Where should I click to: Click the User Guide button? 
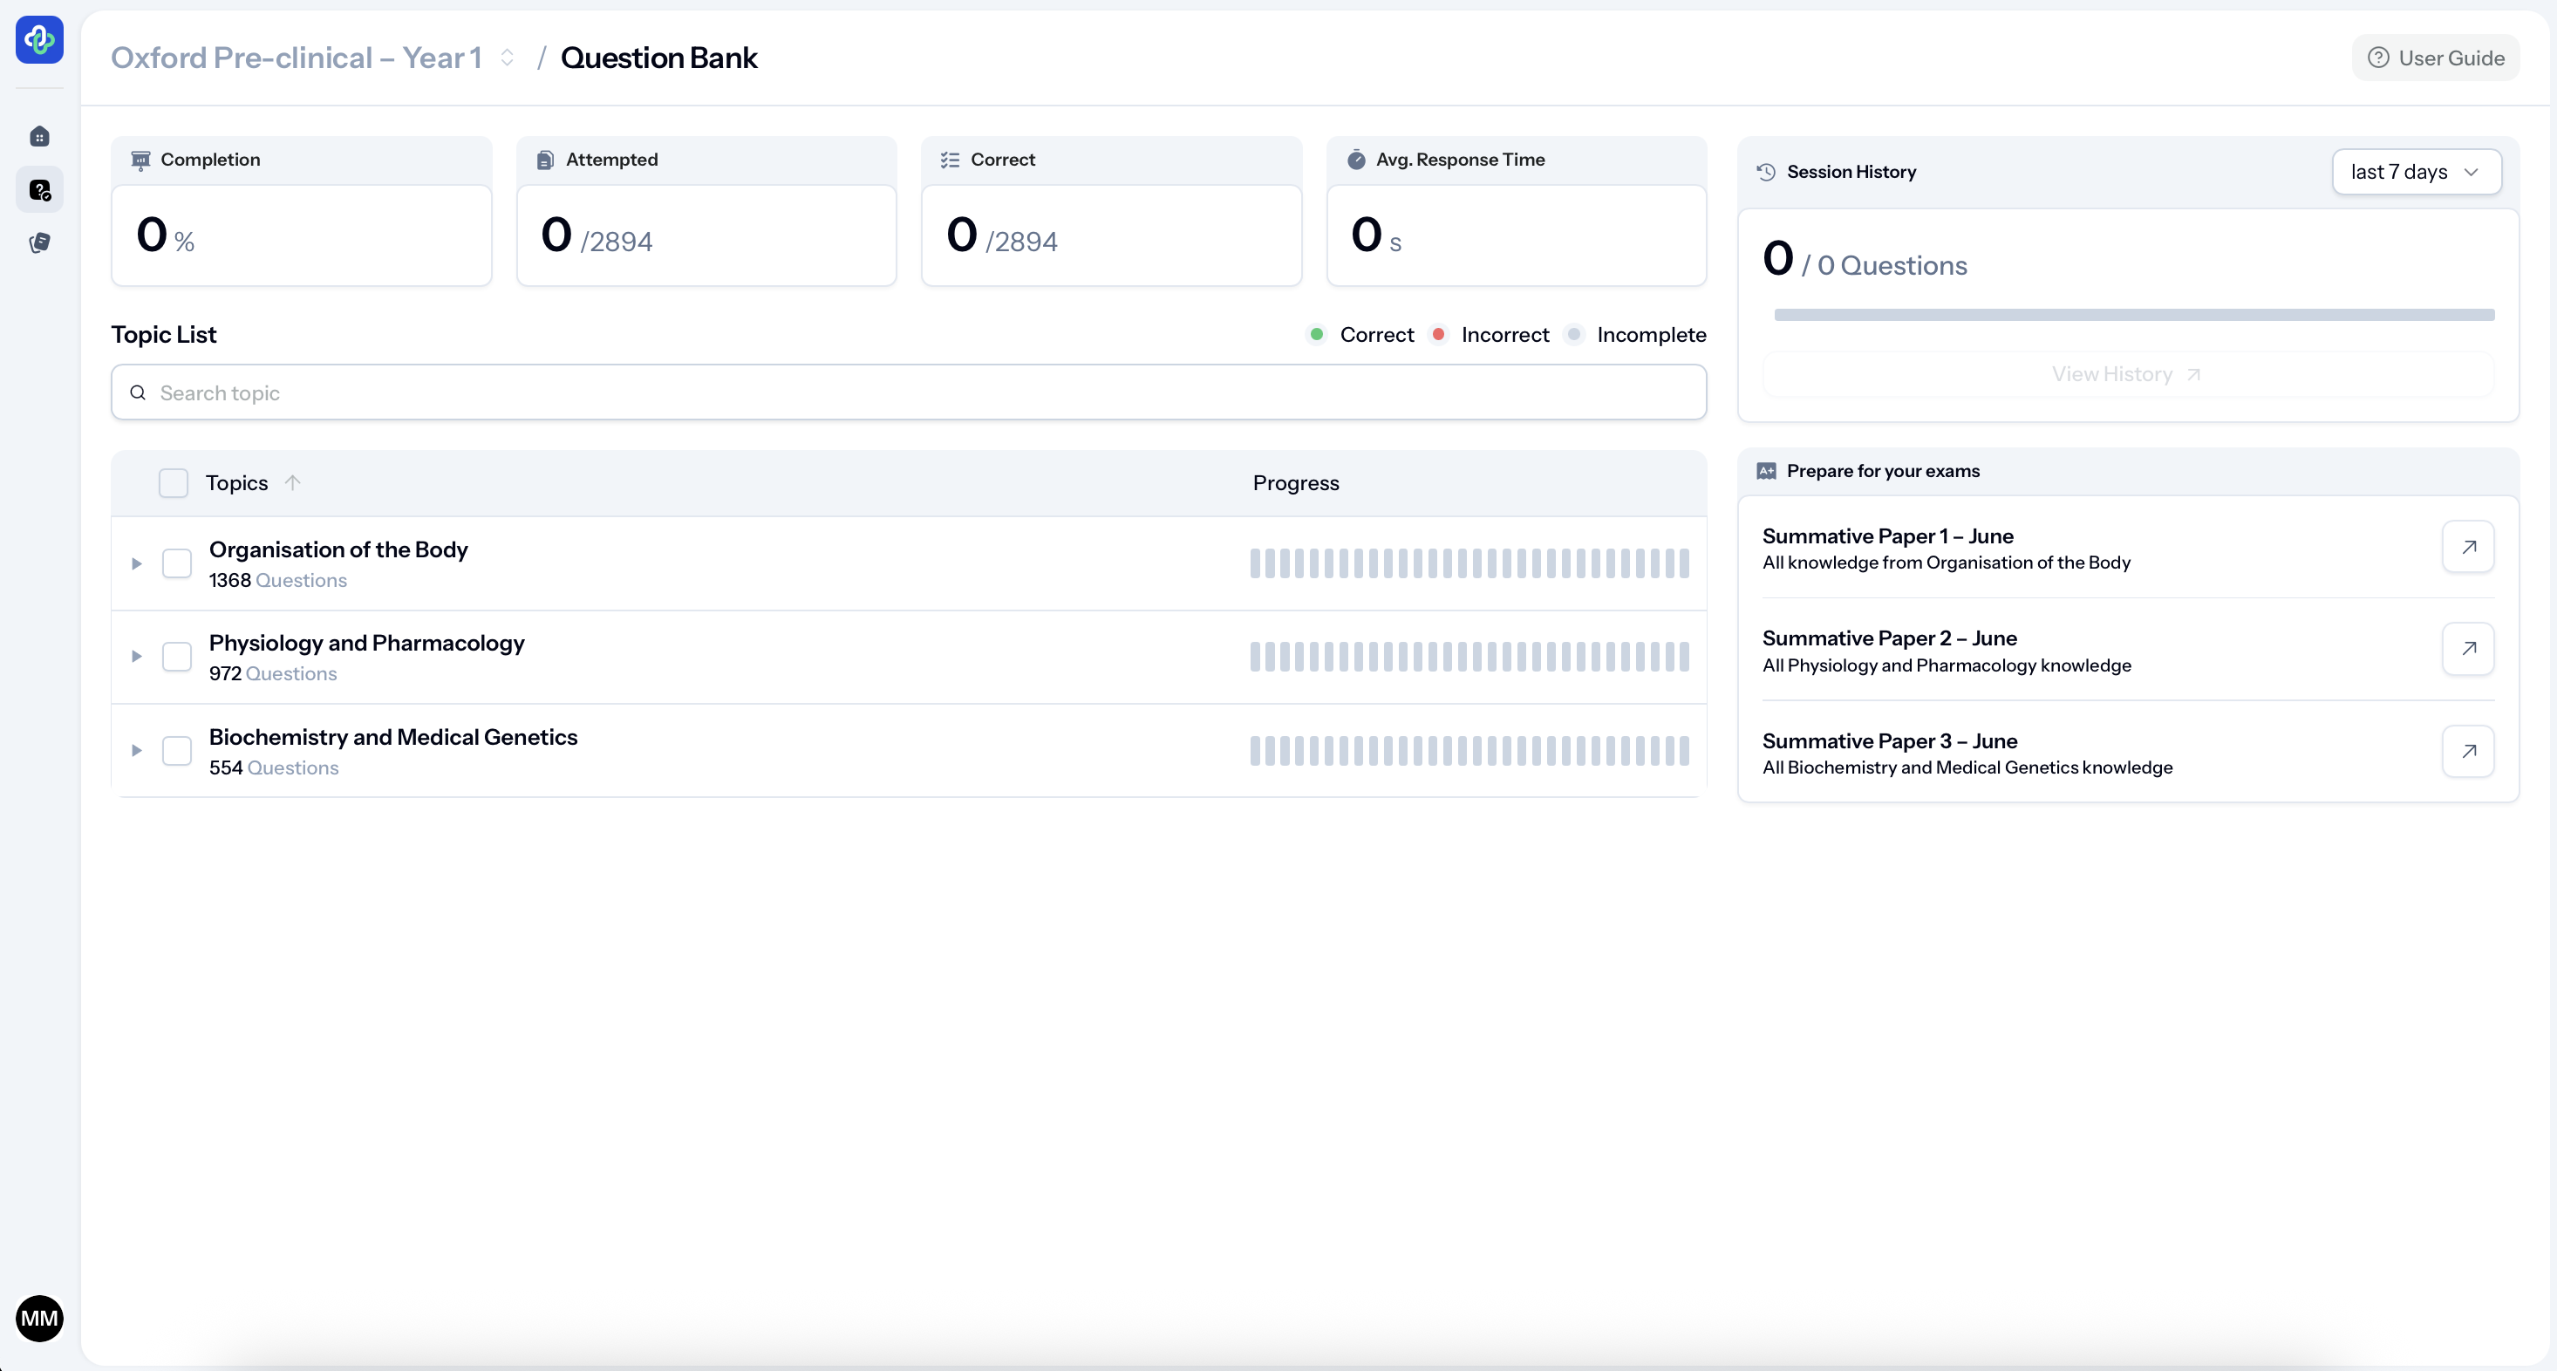(2435, 58)
